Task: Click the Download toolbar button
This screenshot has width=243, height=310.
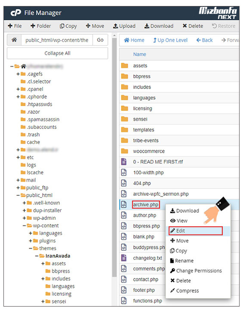Action: pos(159,26)
